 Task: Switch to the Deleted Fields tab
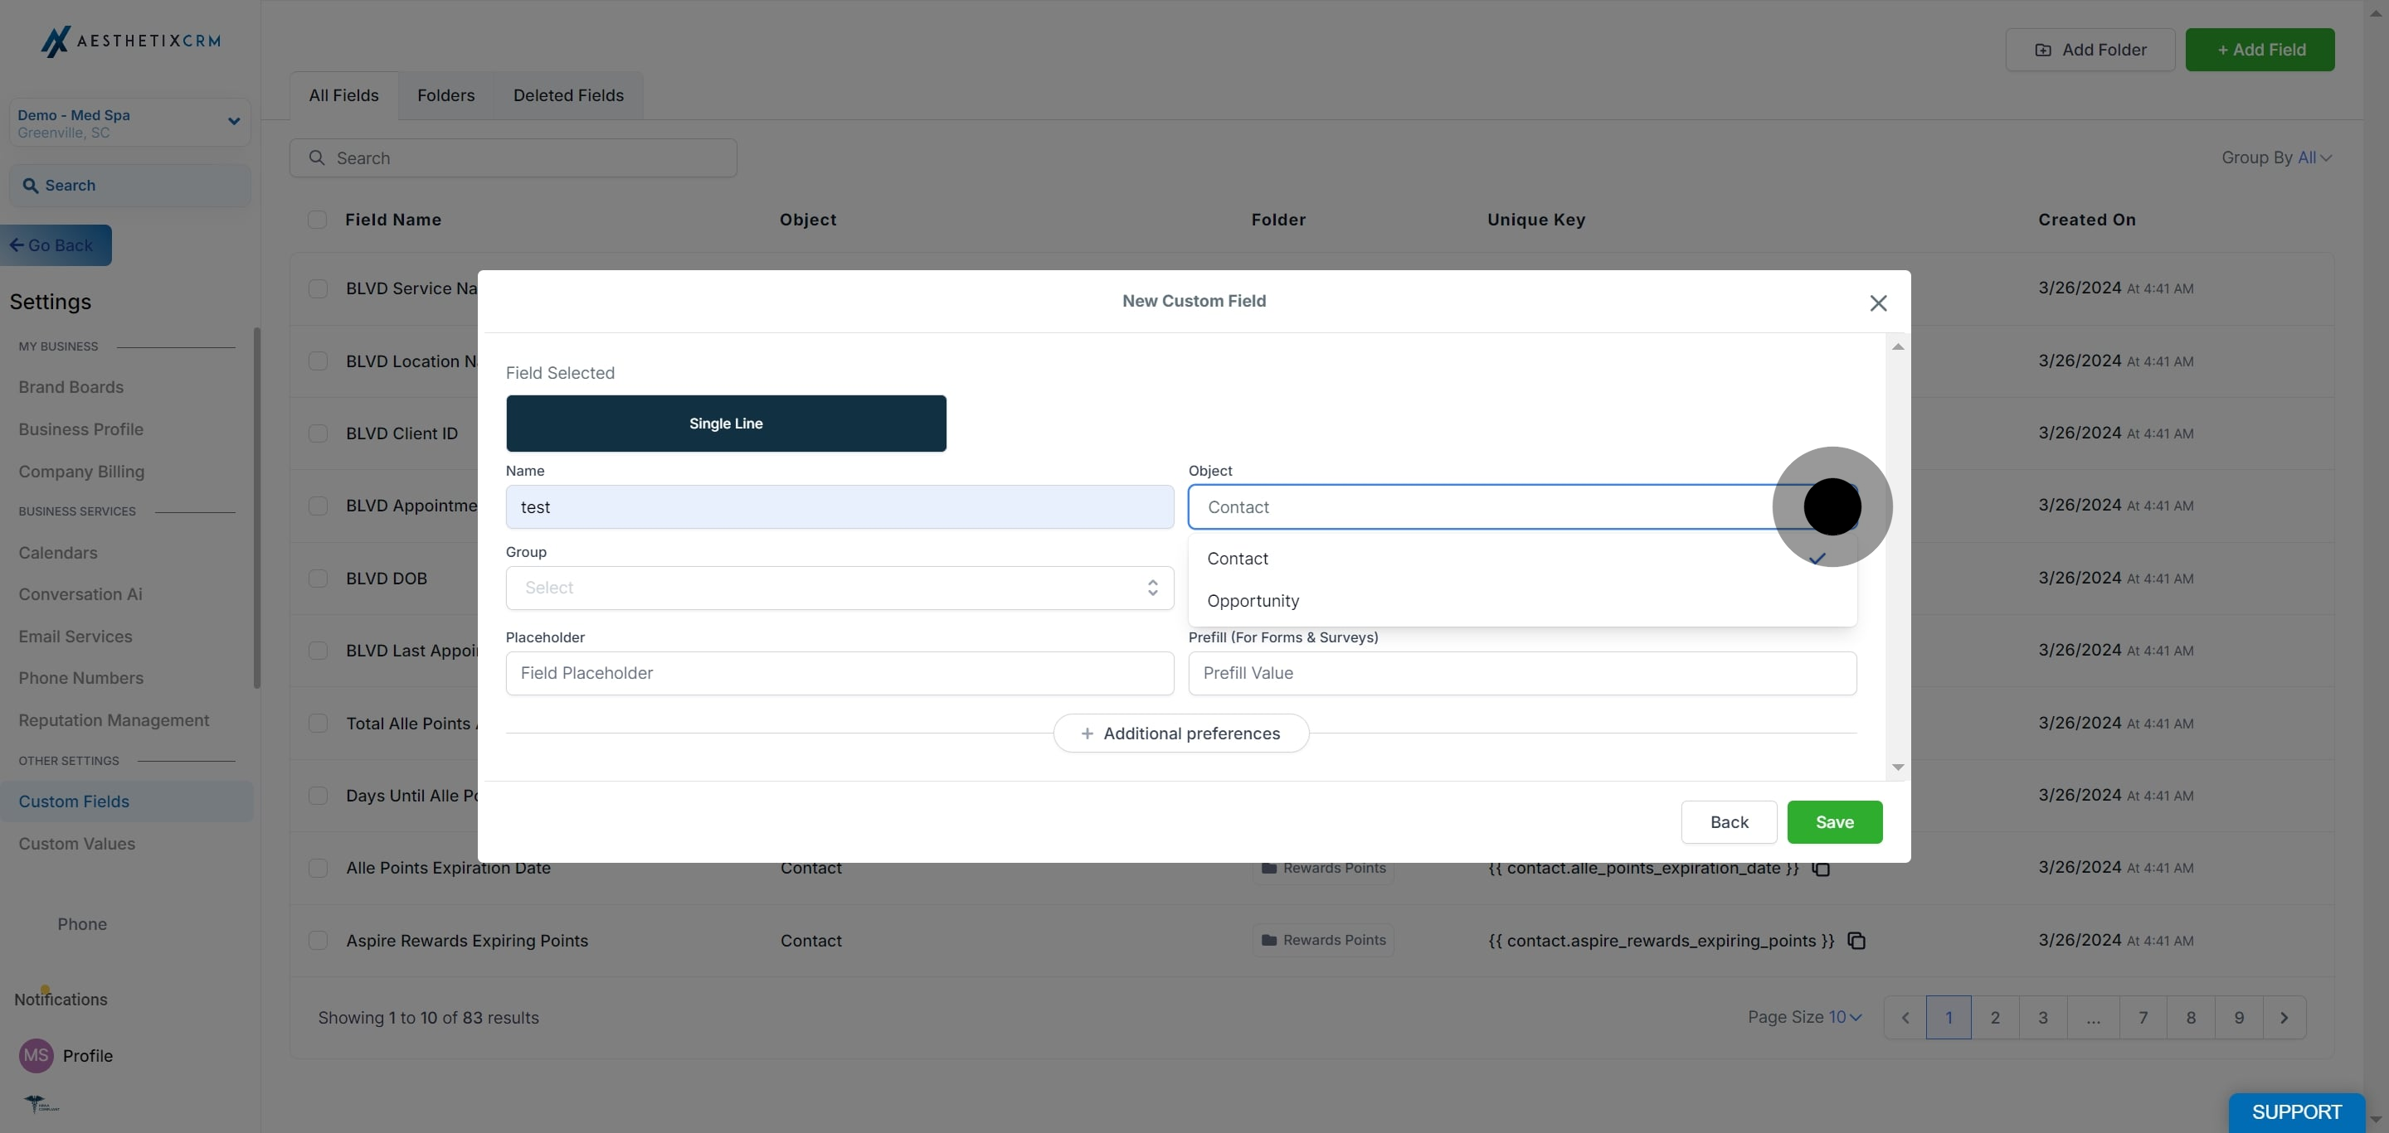pyautogui.click(x=567, y=95)
